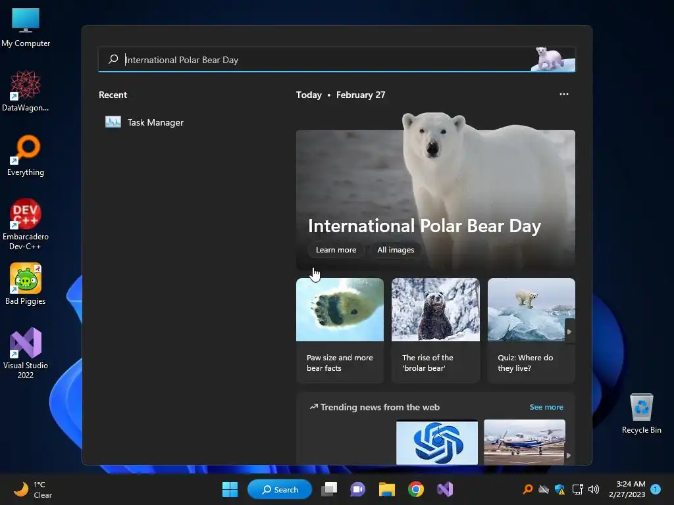Open International Polar Bear Day banner image

click(436, 191)
